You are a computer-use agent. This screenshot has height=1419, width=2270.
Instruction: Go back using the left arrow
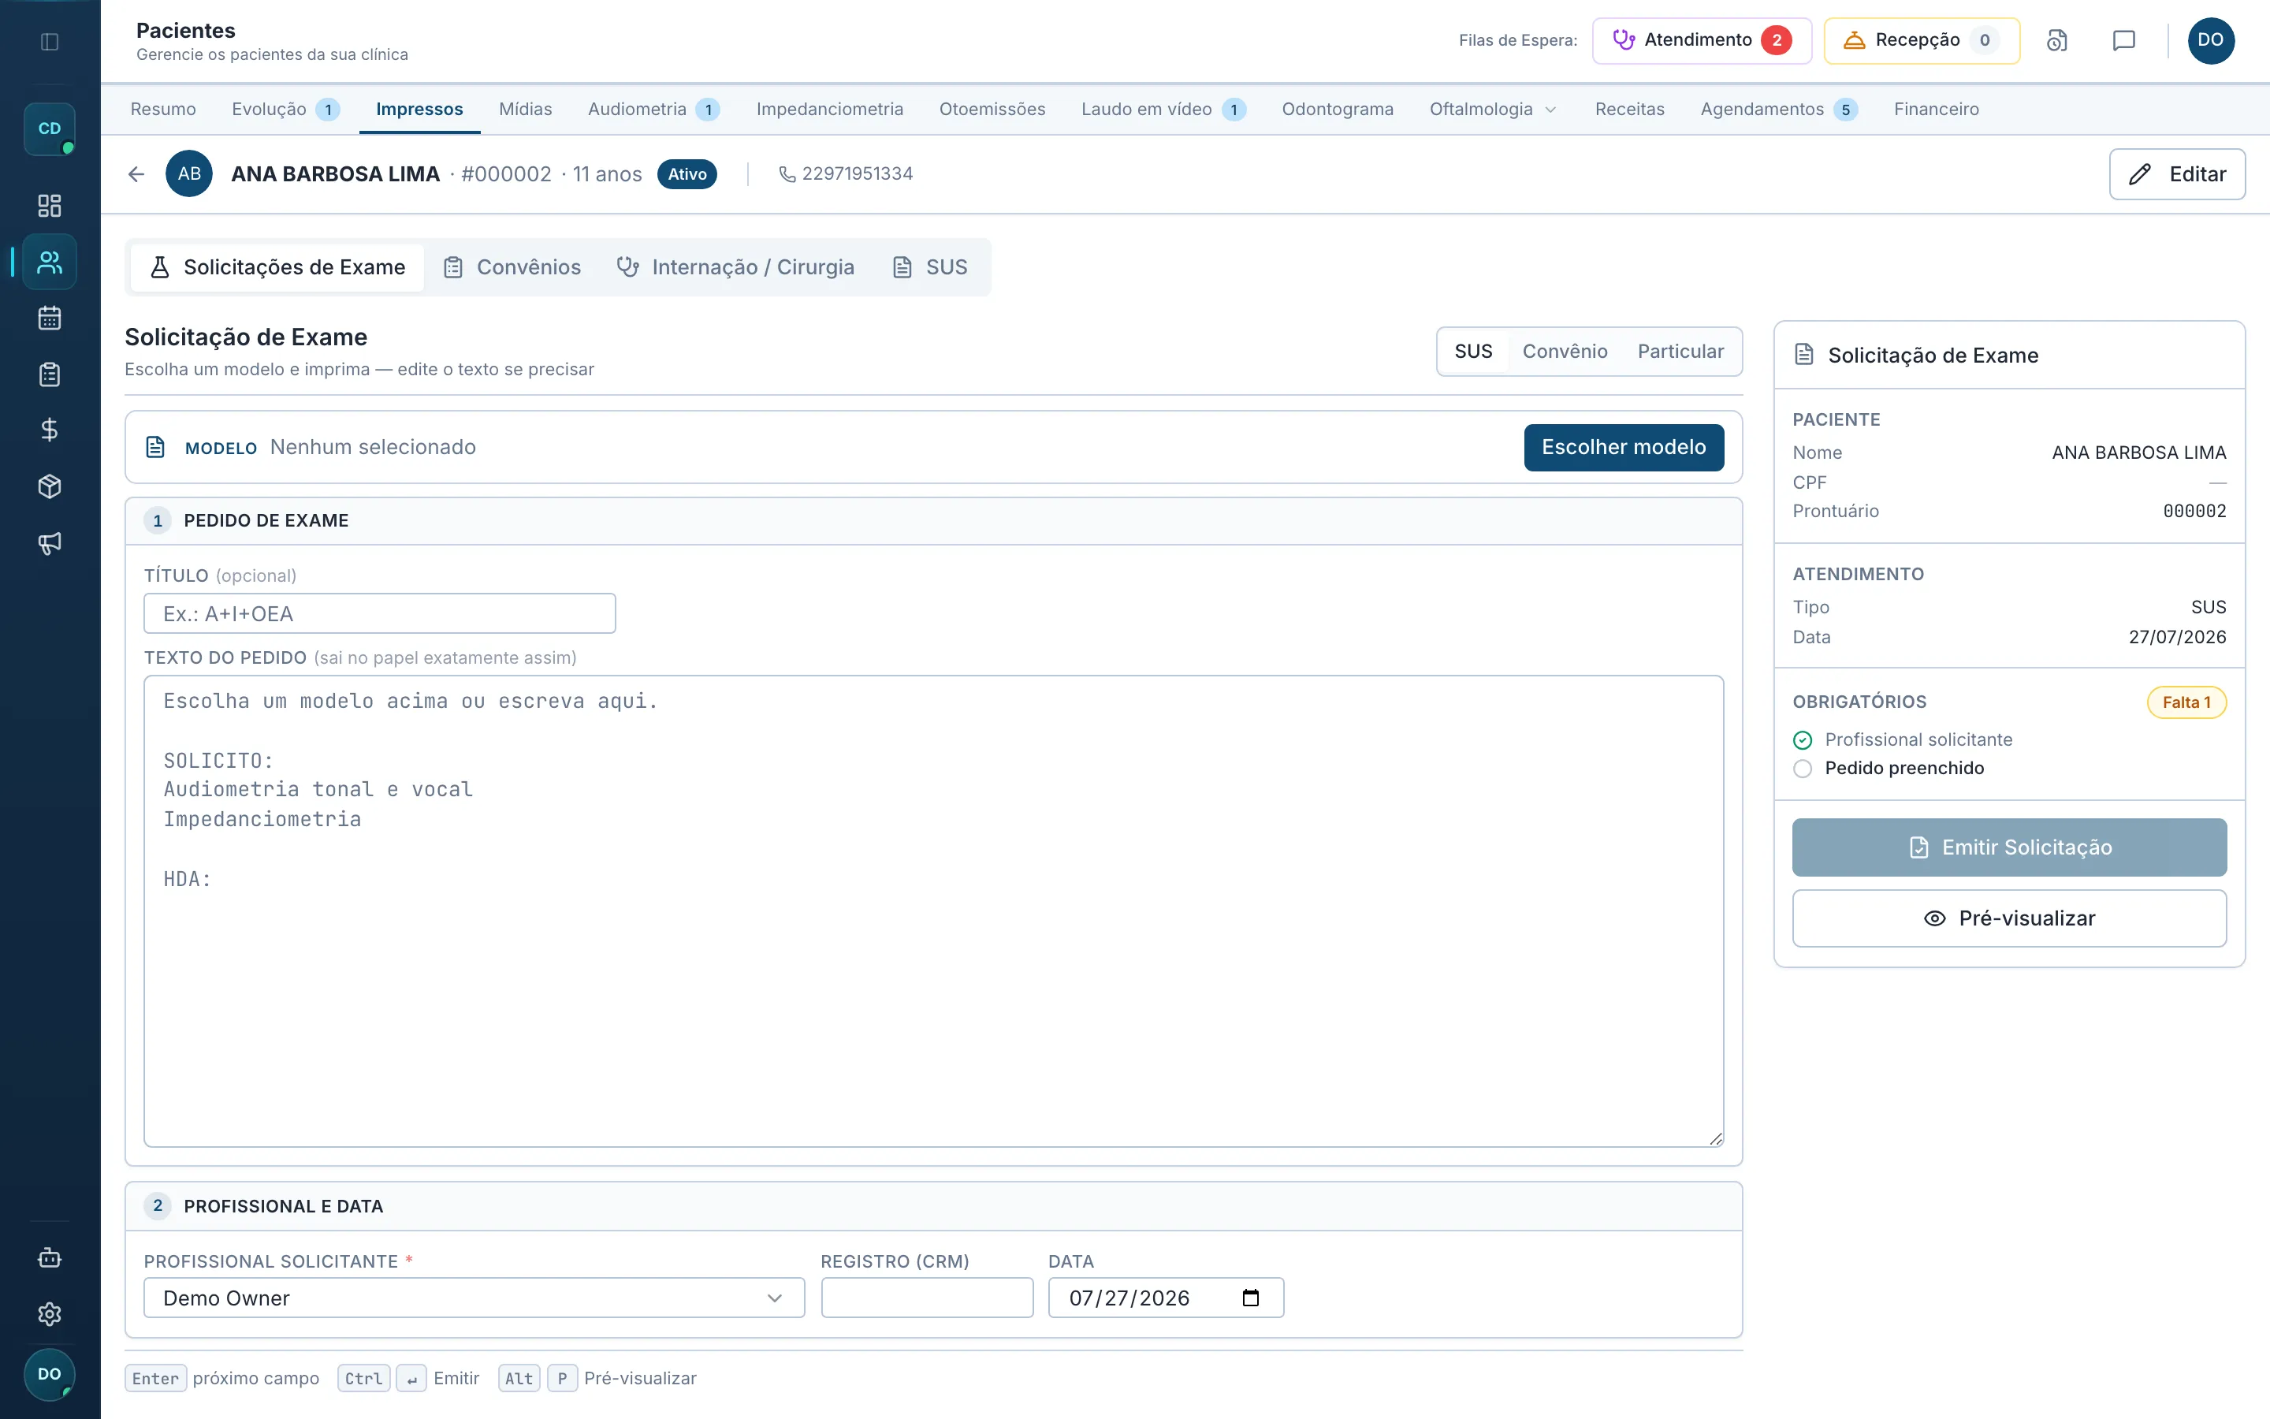click(x=136, y=174)
